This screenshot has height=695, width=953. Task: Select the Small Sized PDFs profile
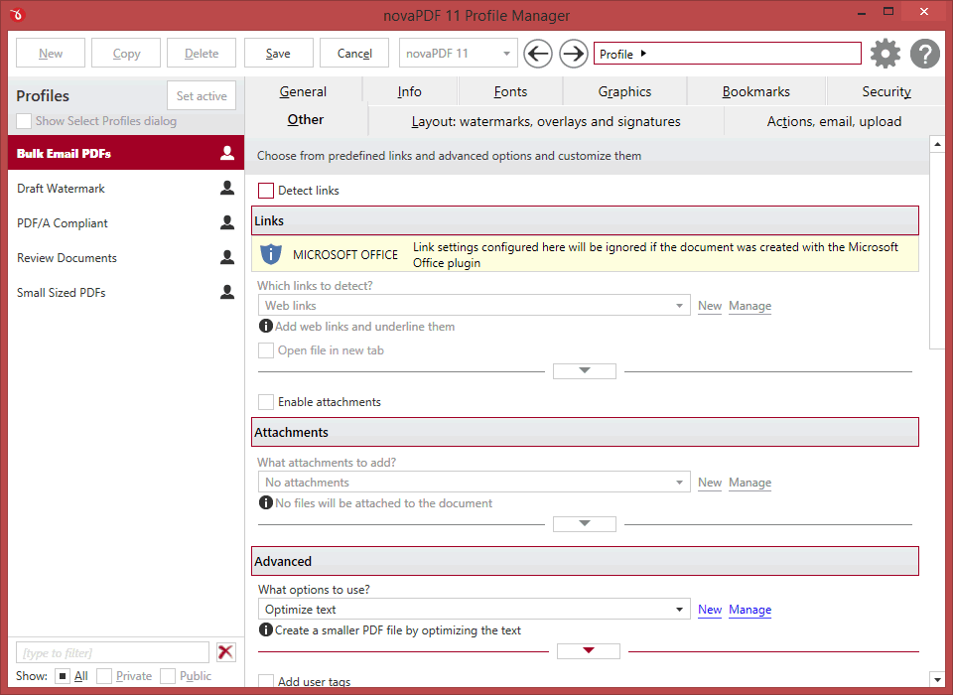(126, 292)
